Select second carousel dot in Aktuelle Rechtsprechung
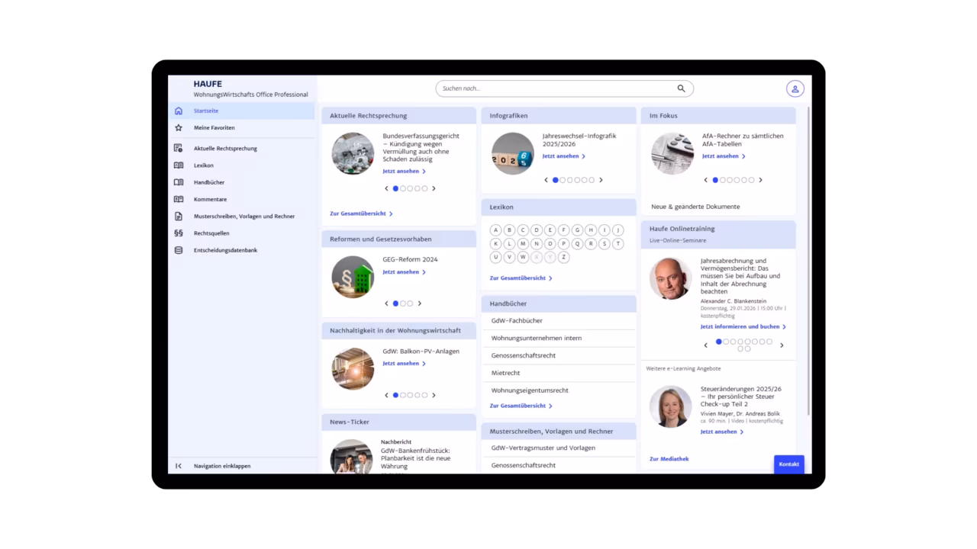 point(403,188)
